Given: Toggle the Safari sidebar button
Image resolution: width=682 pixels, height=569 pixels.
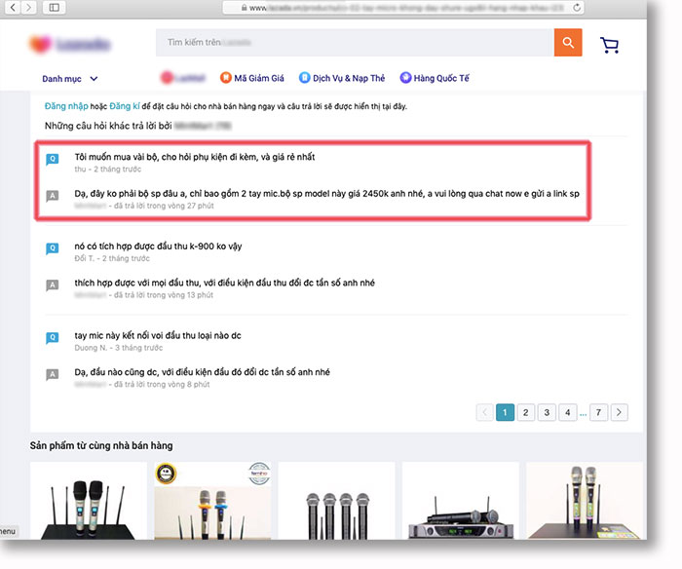Looking at the screenshot, I should tap(54, 7).
